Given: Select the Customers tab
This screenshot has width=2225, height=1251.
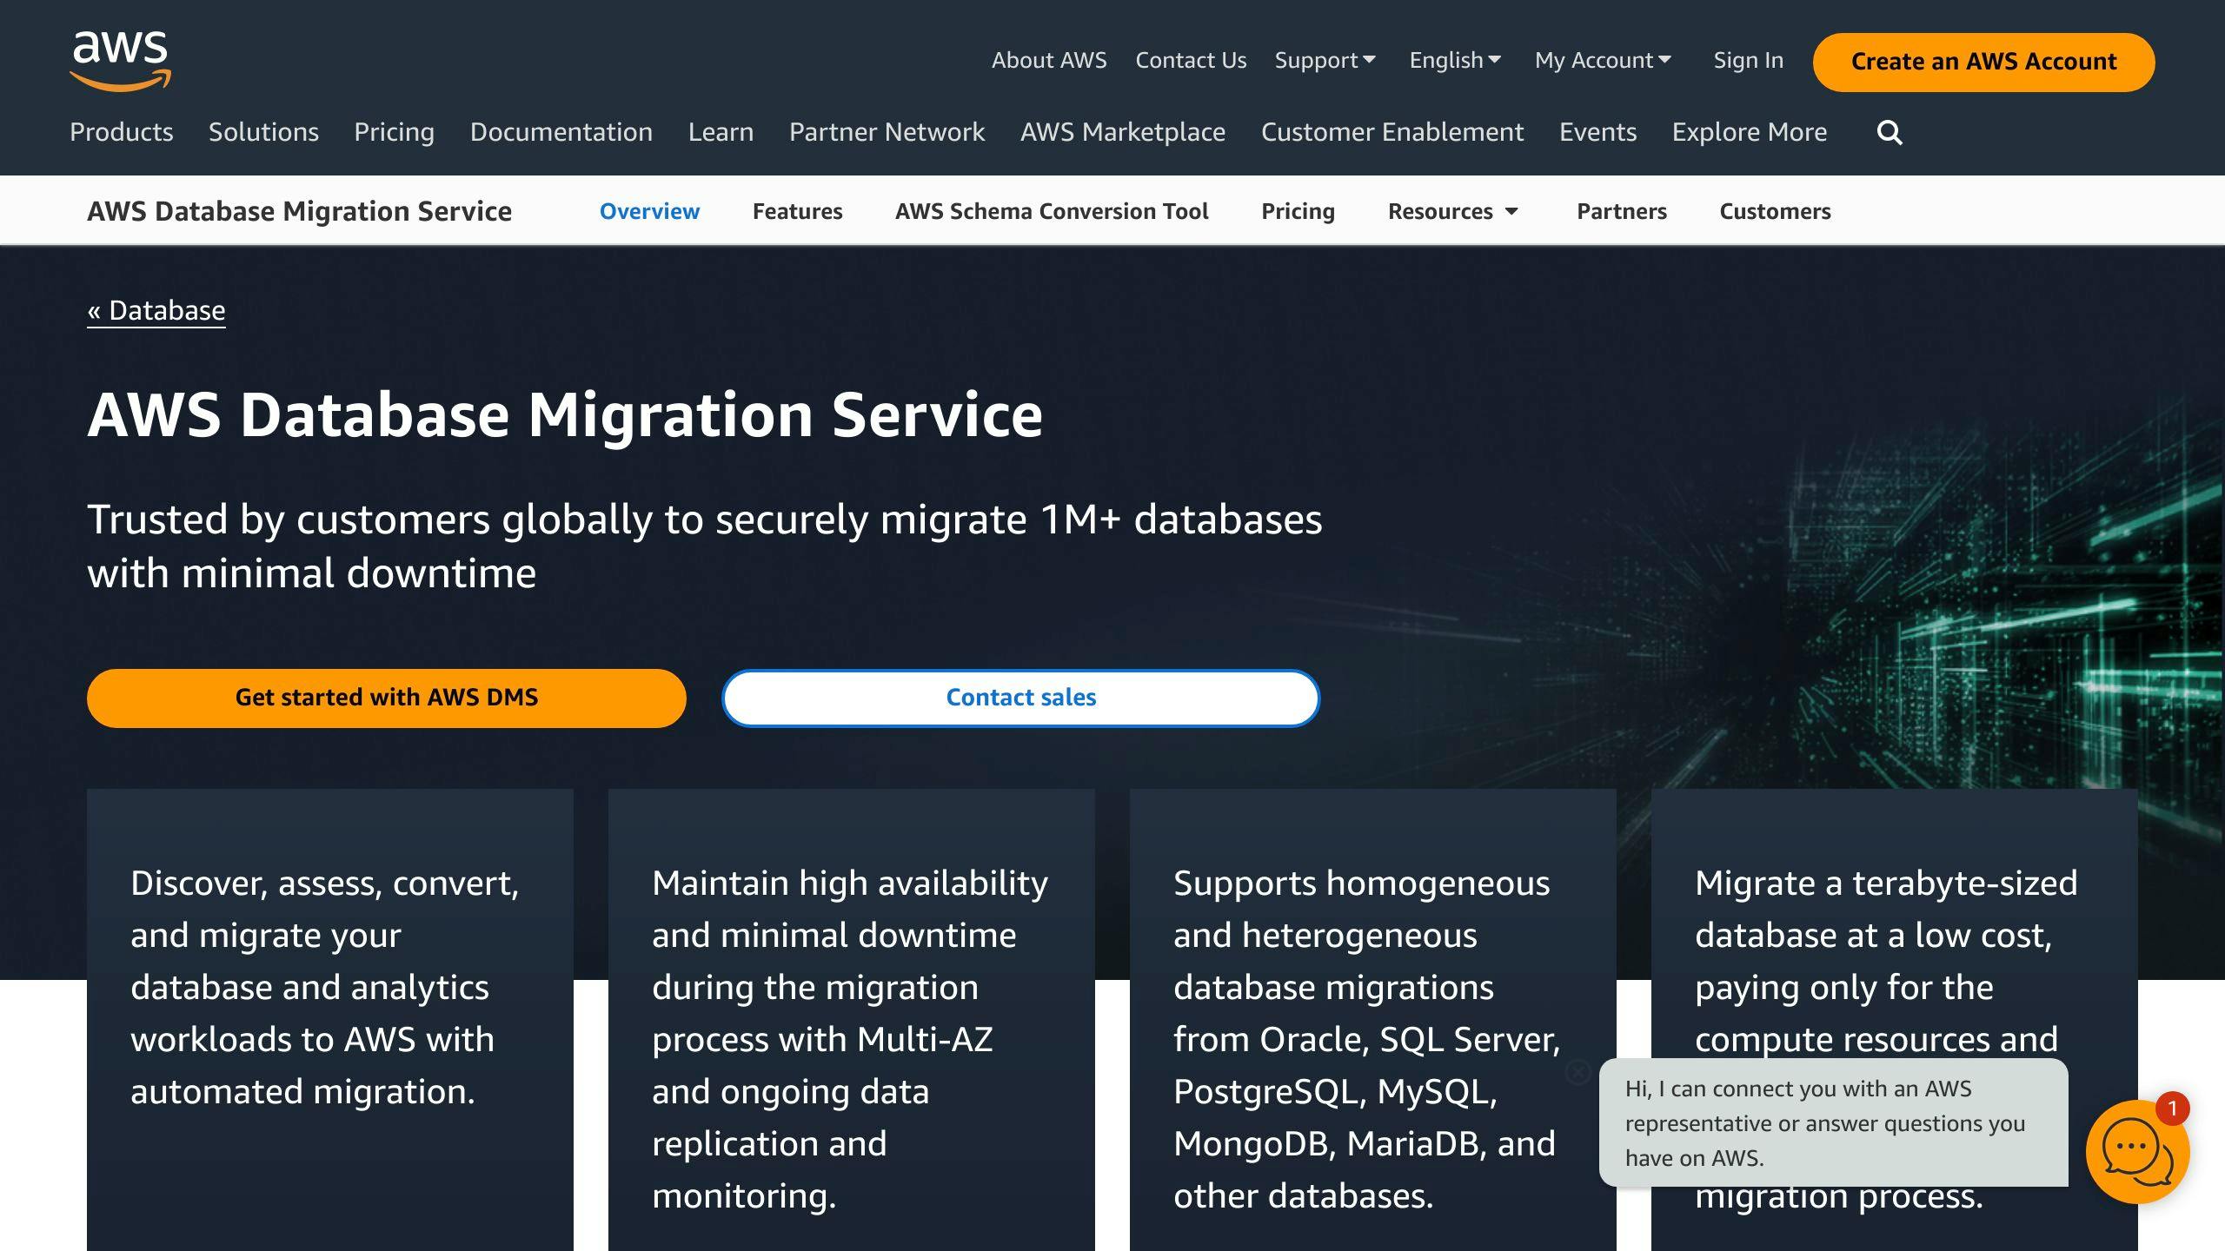Looking at the screenshot, I should coord(1775,211).
